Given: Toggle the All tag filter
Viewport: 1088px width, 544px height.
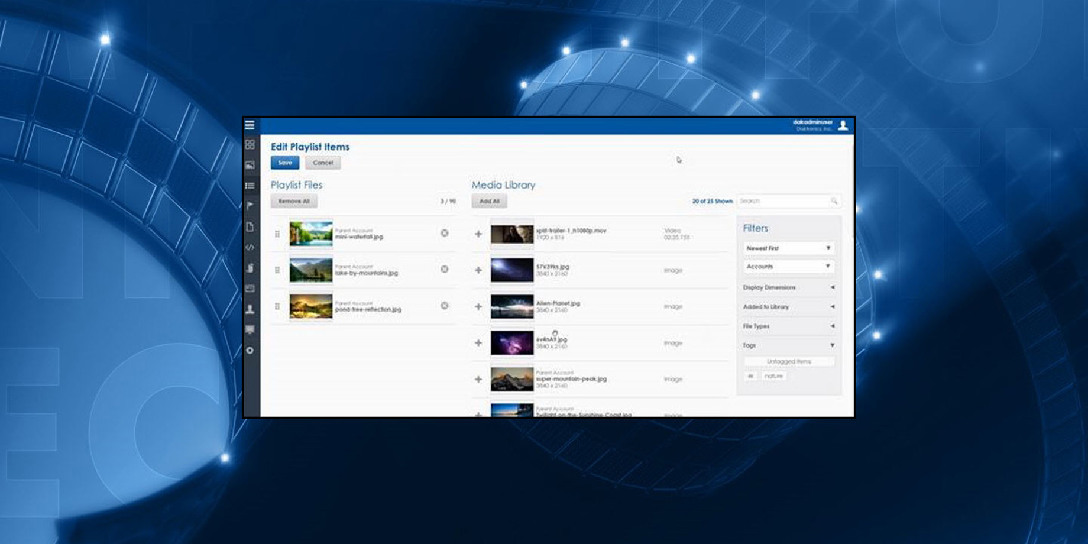Looking at the screenshot, I should 750,376.
